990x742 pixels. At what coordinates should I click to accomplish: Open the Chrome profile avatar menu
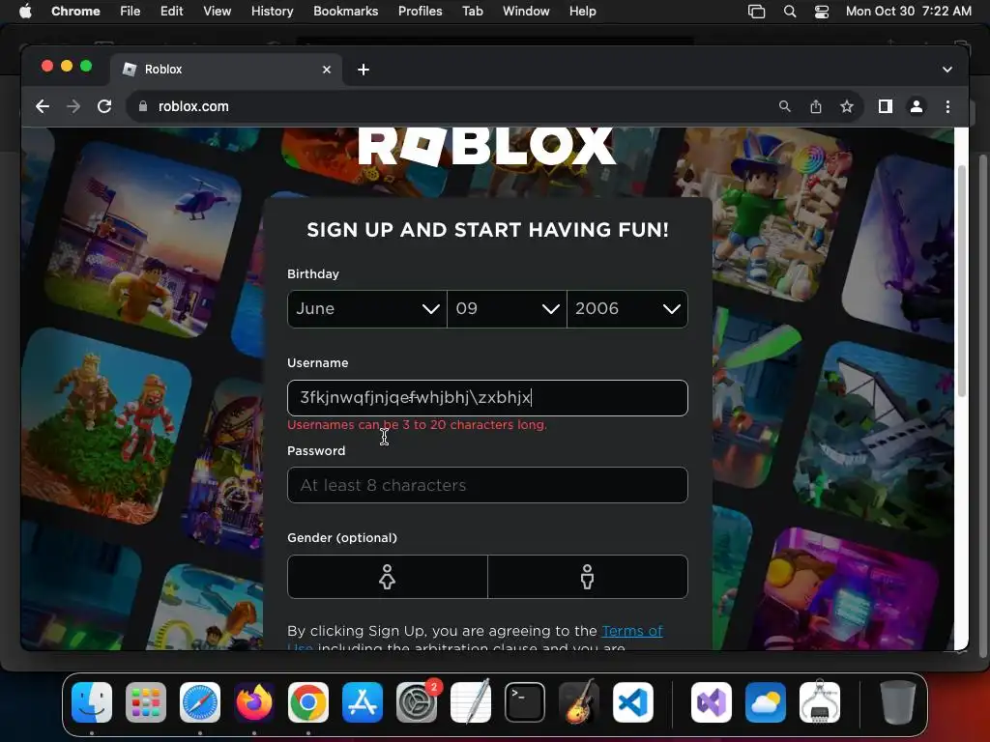(917, 106)
